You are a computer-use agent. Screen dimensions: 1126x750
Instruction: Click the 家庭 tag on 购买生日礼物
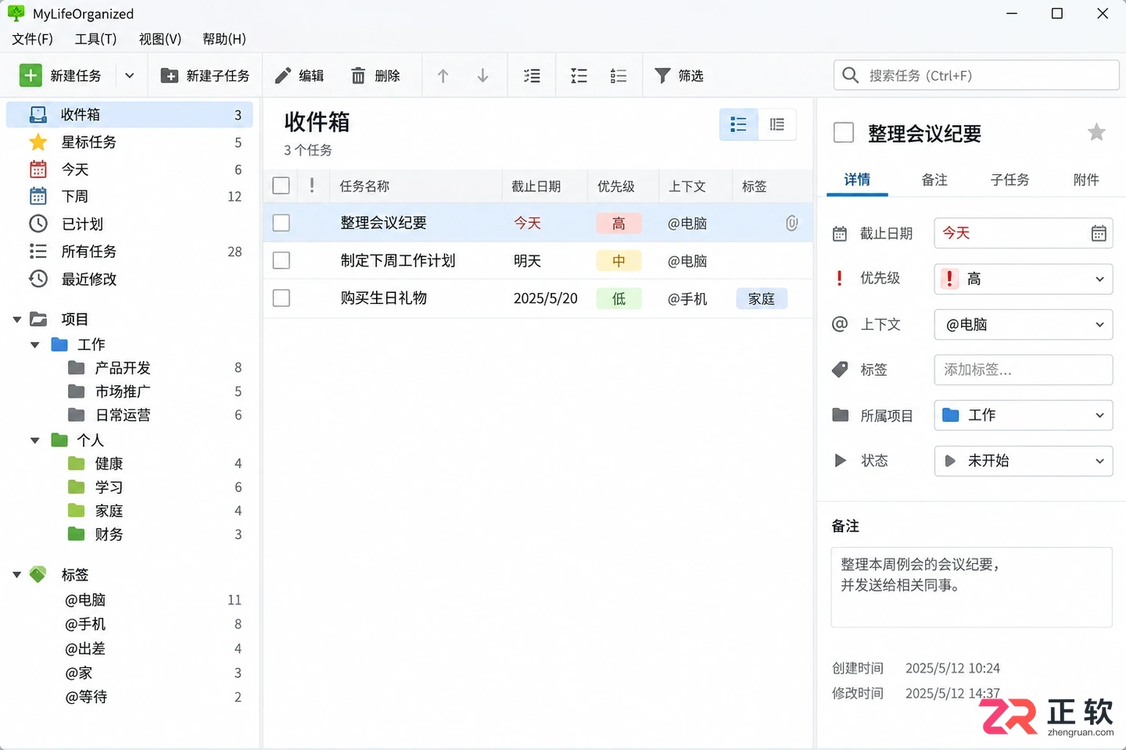(x=762, y=298)
